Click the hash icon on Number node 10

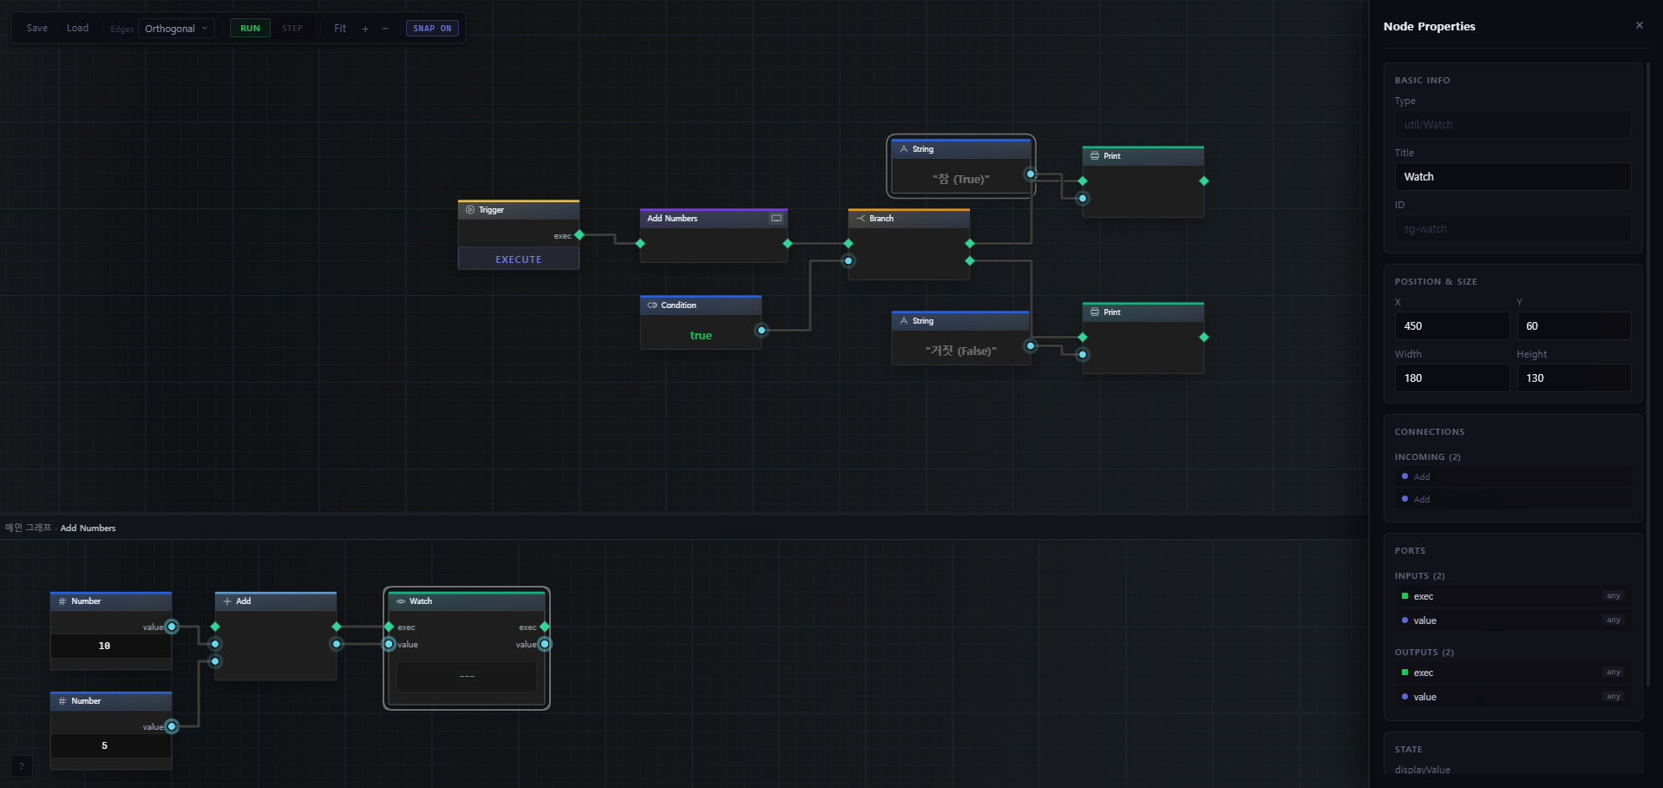pyautogui.click(x=62, y=601)
